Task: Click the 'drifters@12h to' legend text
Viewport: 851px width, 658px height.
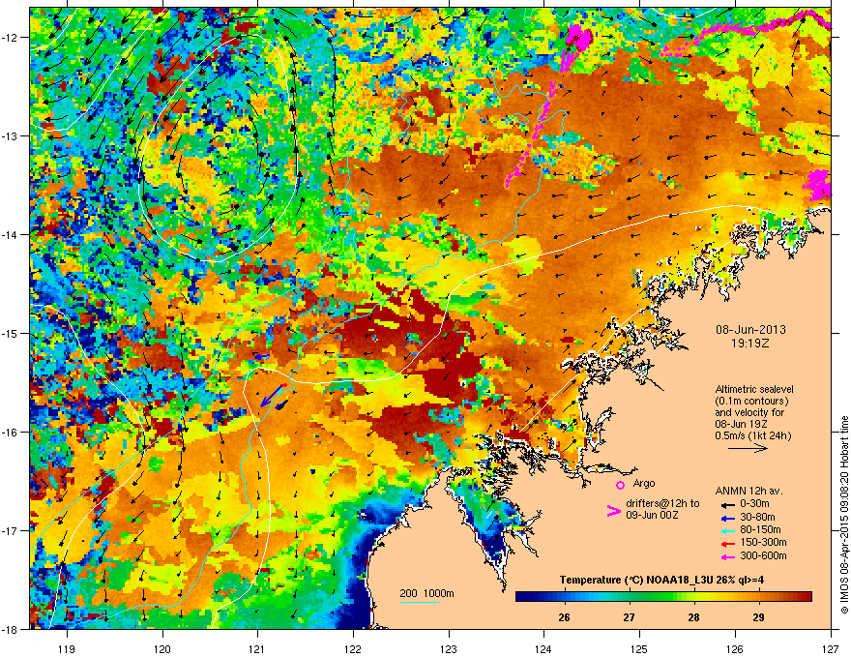Action: click(x=662, y=504)
